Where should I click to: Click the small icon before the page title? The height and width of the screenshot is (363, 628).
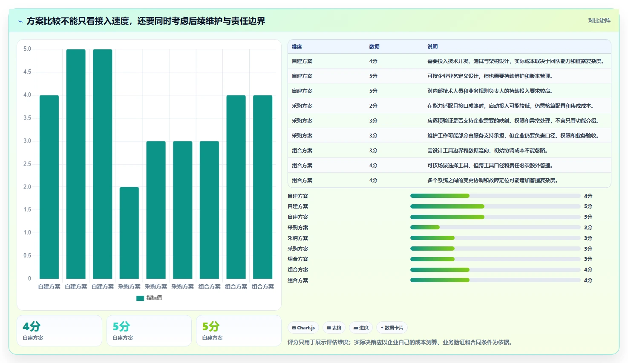point(20,21)
